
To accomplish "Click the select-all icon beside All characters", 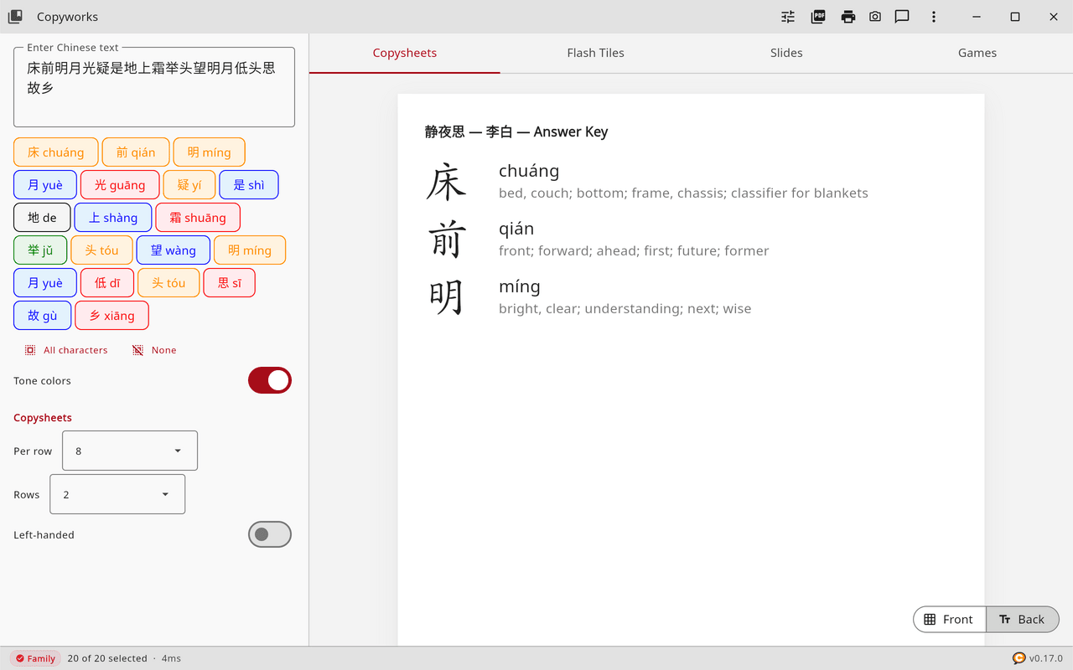I will click(x=30, y=350).
